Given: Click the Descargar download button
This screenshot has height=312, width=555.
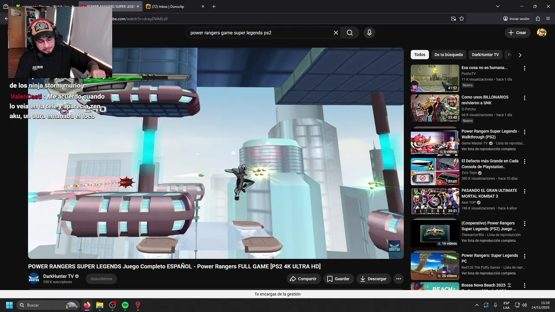Looking at the screenshot, I should click(x=374, y=279).
